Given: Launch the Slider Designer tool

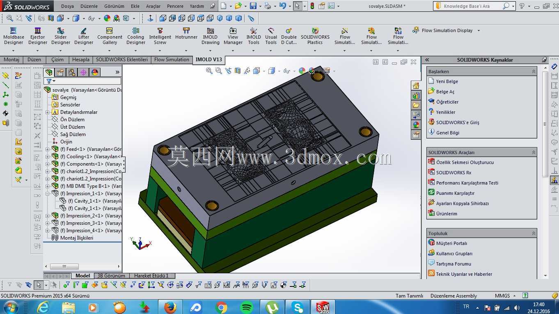Looking at the screenshot, I should pos(61,36).
